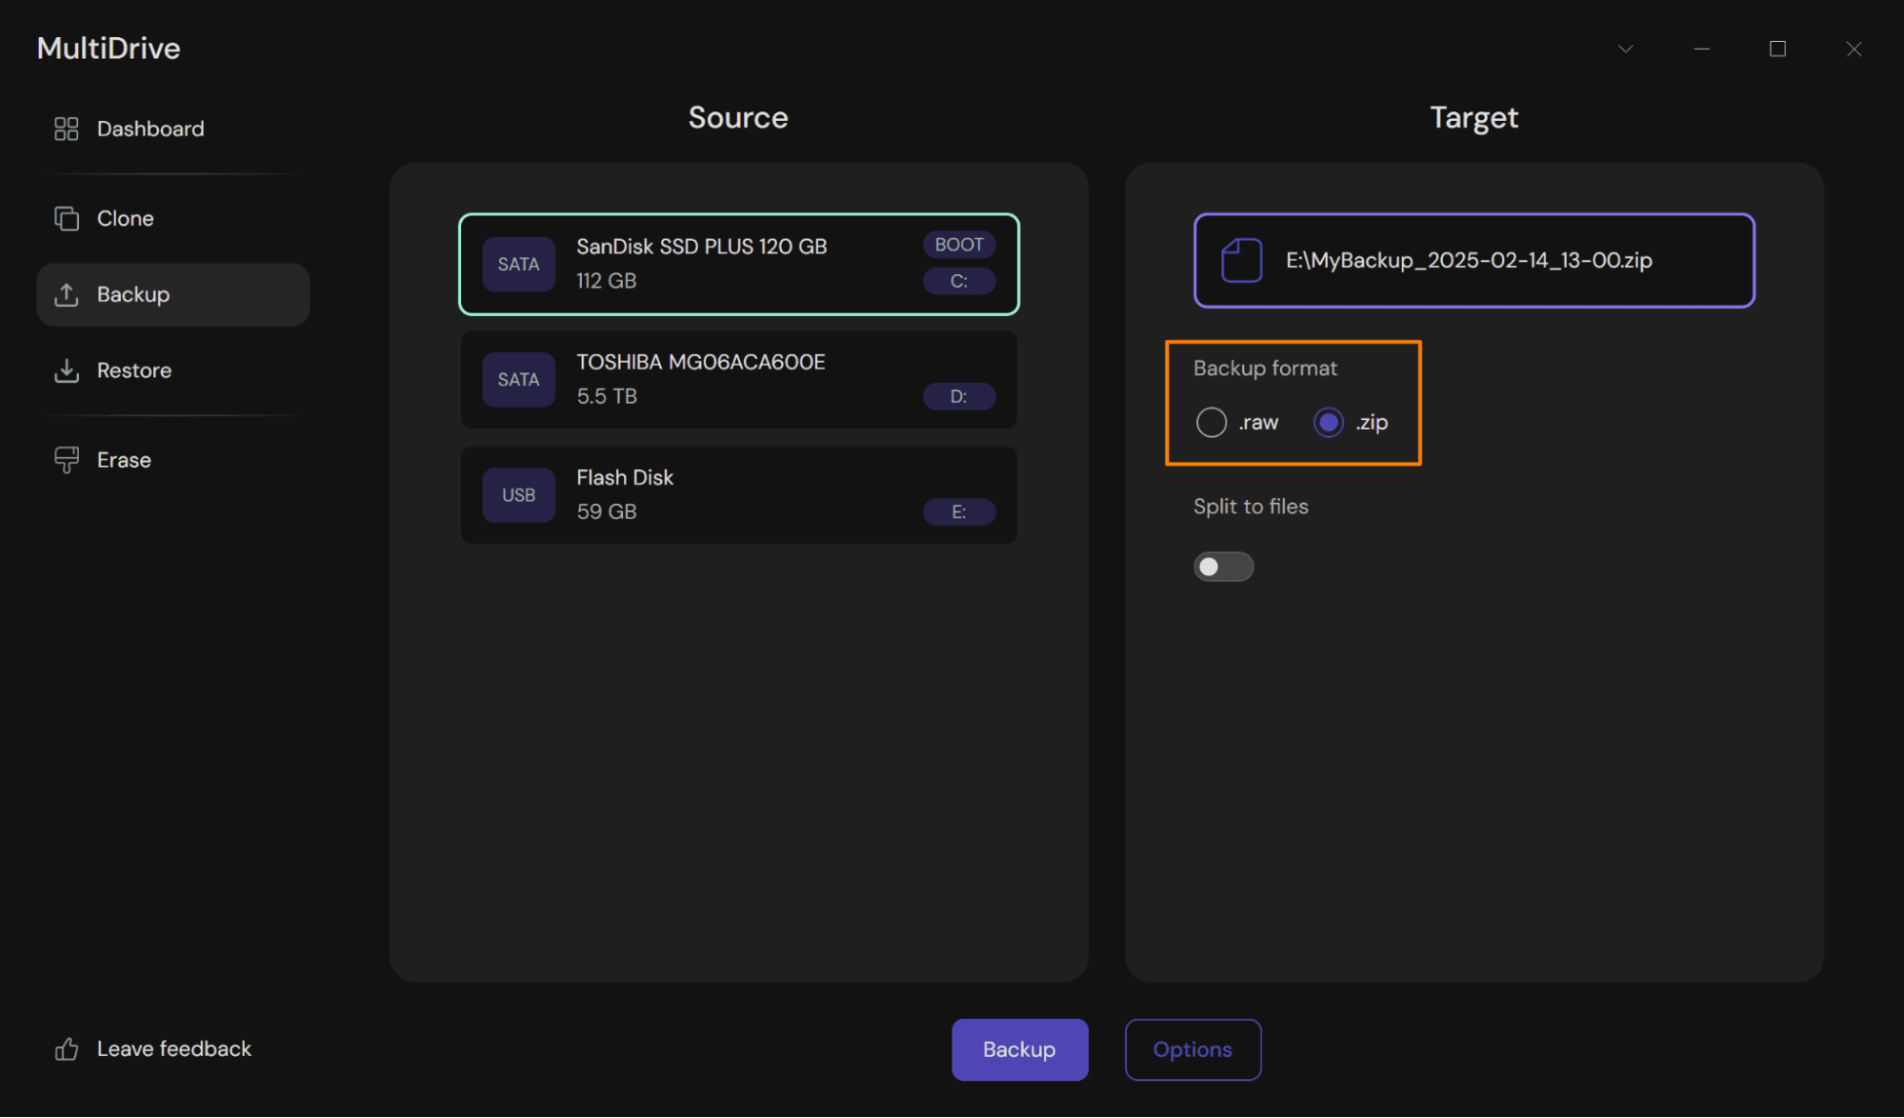Select the .zip backup format

1329,422
